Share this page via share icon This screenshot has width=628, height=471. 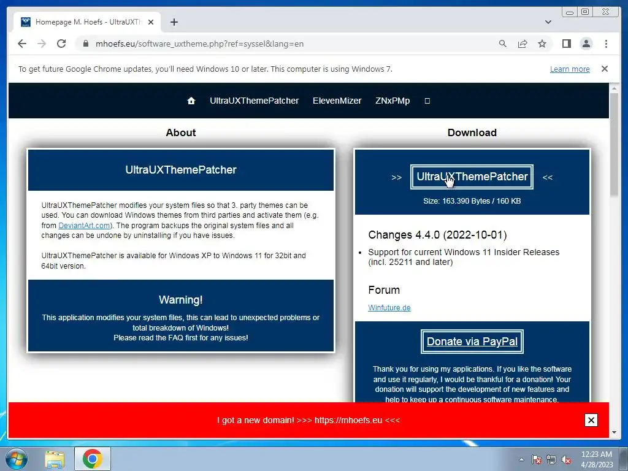coord(523,44)
